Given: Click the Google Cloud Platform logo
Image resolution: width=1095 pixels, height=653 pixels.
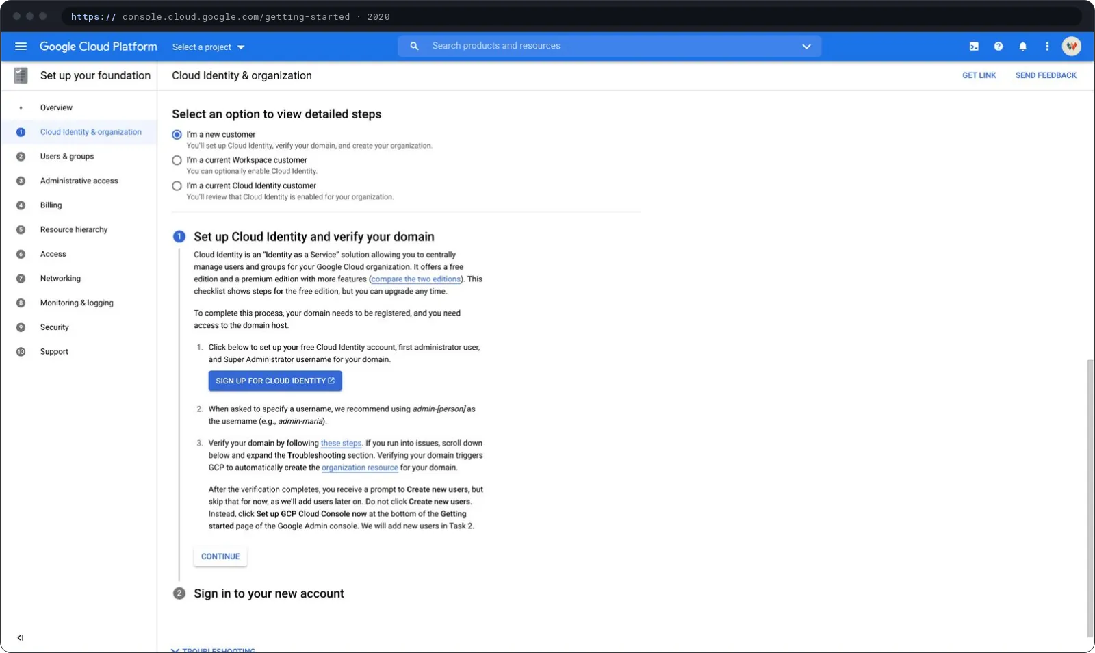Looking at the screenshot, I should point(99,47).
